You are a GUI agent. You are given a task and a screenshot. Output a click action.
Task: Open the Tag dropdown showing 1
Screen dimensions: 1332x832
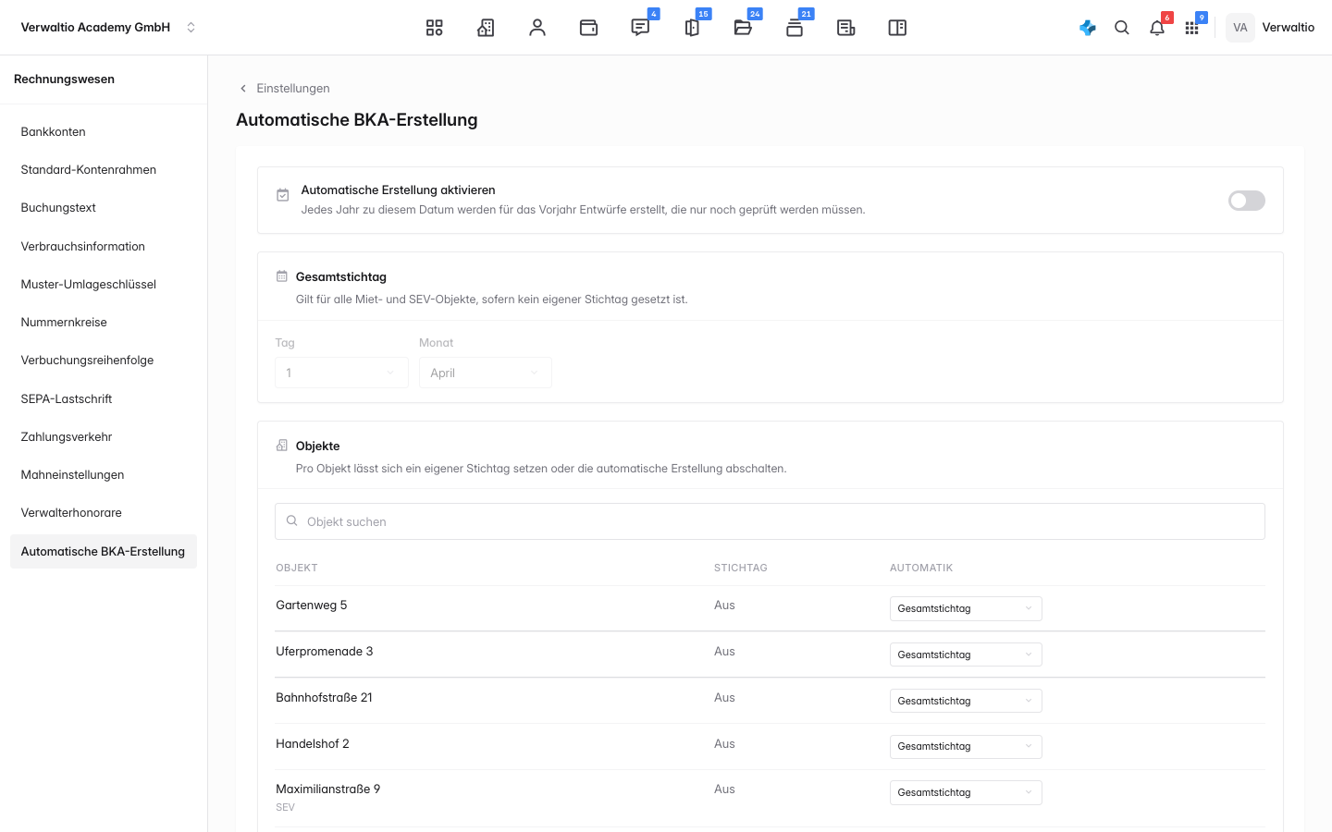point(341,373)
